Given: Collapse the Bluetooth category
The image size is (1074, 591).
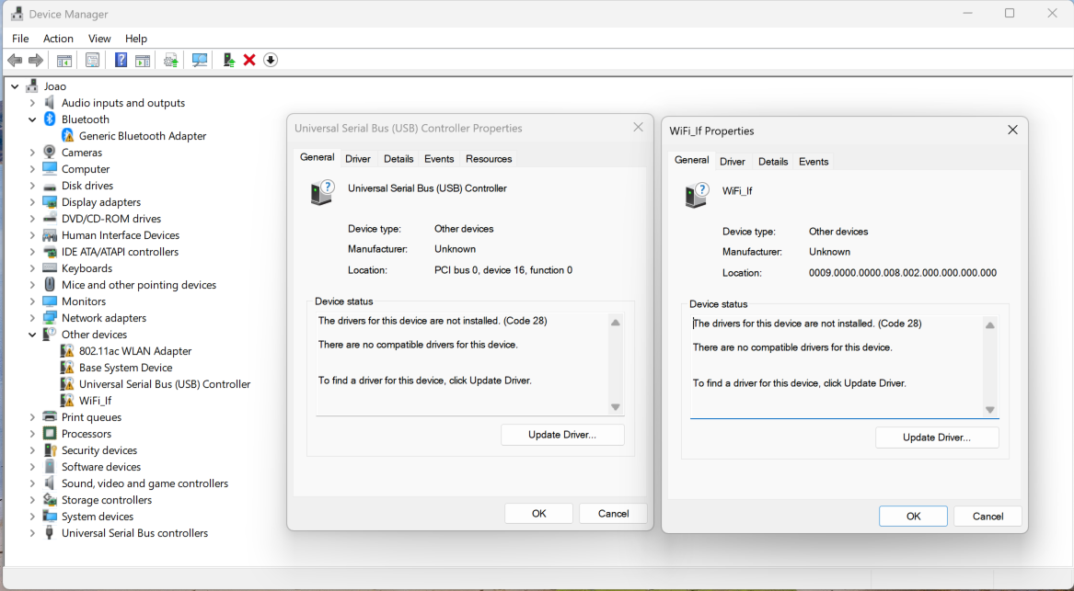Looking at the screenshot, I should pos(31,119).
